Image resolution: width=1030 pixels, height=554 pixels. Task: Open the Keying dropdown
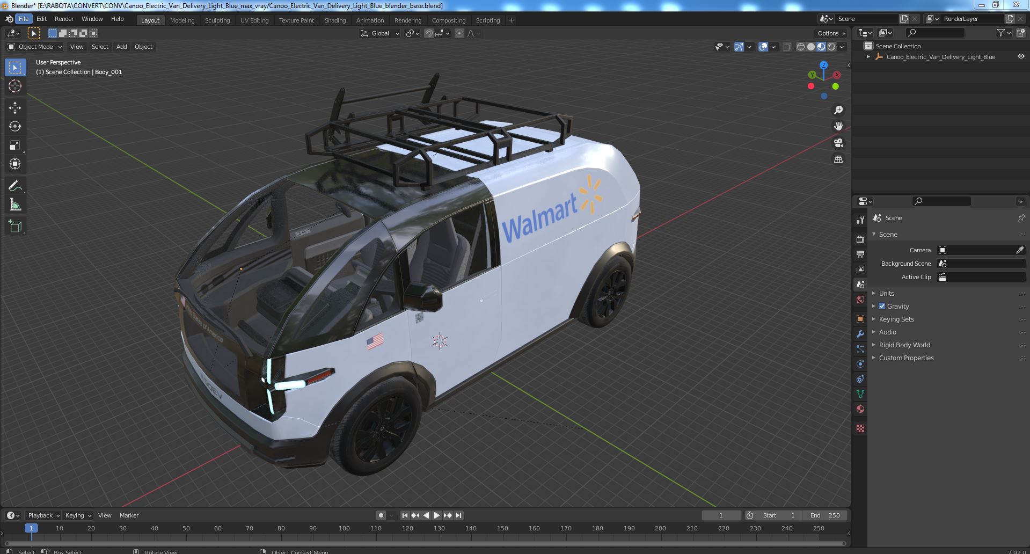click(78, 515)
